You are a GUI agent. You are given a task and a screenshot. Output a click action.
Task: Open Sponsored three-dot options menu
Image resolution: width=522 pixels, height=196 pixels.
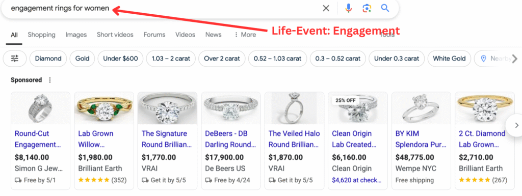tap(50, 80)
